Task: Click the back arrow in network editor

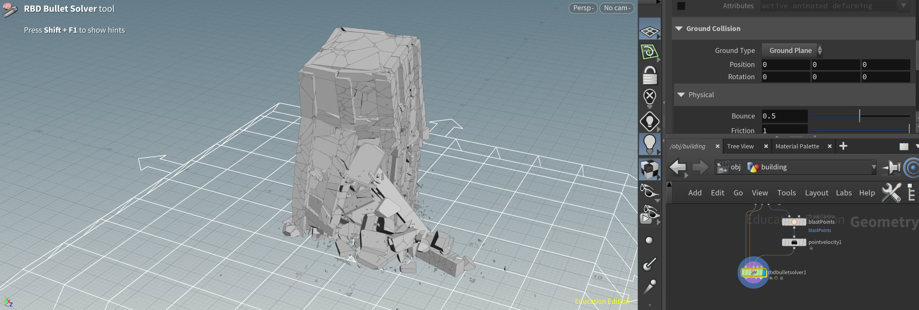Action: 677,167
